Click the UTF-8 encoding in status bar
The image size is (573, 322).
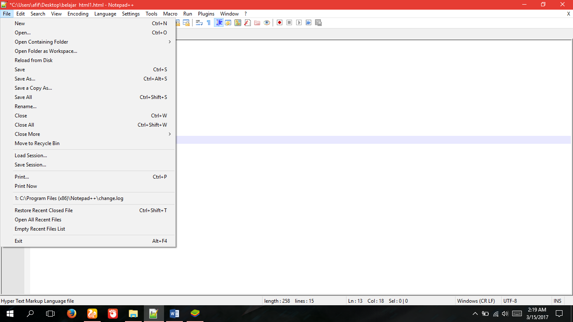[526, 301]
